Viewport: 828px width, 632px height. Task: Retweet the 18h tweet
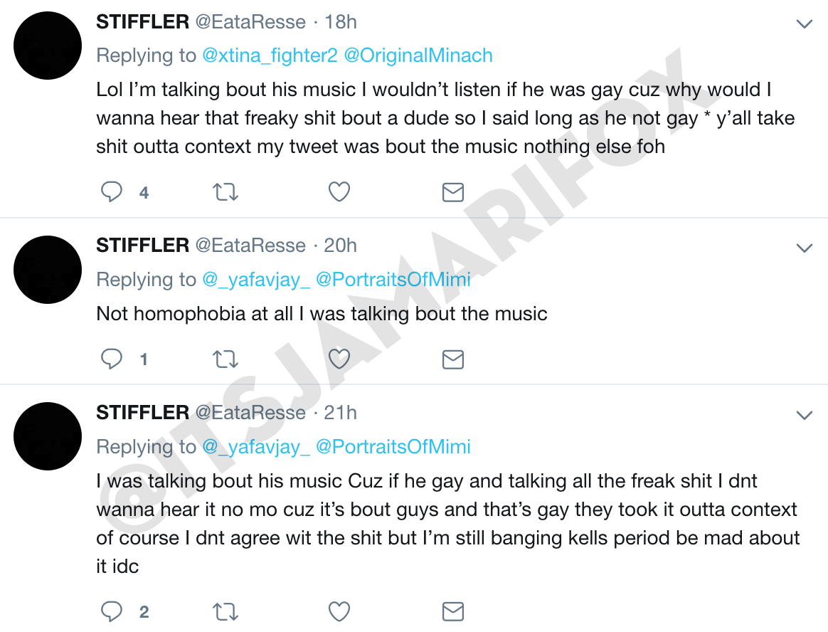coord(226,192)
